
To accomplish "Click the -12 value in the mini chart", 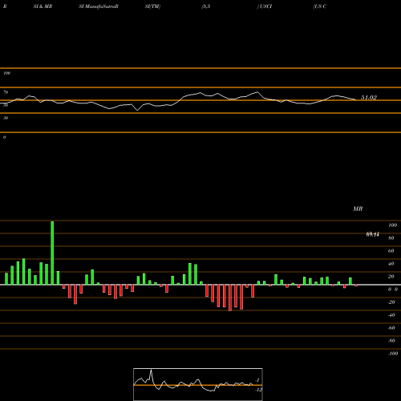I will [x=259, y=390].
